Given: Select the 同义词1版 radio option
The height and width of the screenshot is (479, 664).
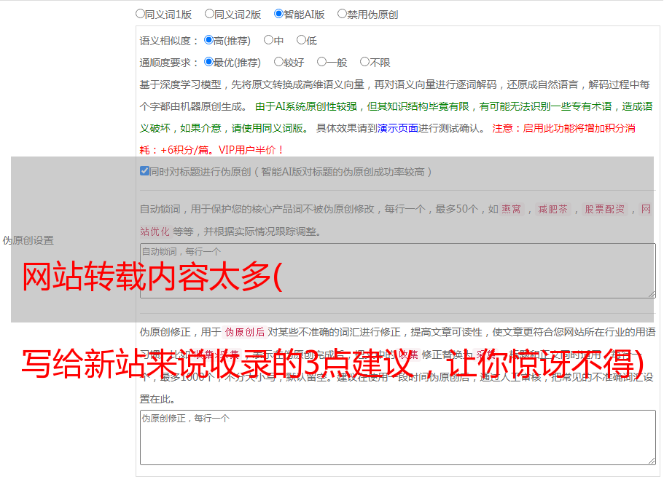Looking at the screenshot, I should (x=140, y=14).
